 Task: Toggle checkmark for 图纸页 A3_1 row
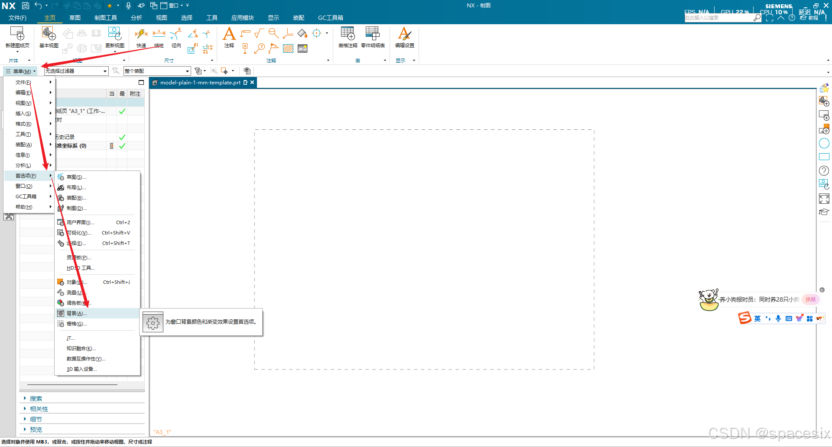click(x=122, y=111)
